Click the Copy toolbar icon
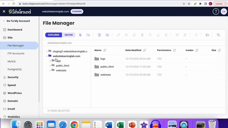The height and width of the screenshot is (128, 228). point(134,35)
